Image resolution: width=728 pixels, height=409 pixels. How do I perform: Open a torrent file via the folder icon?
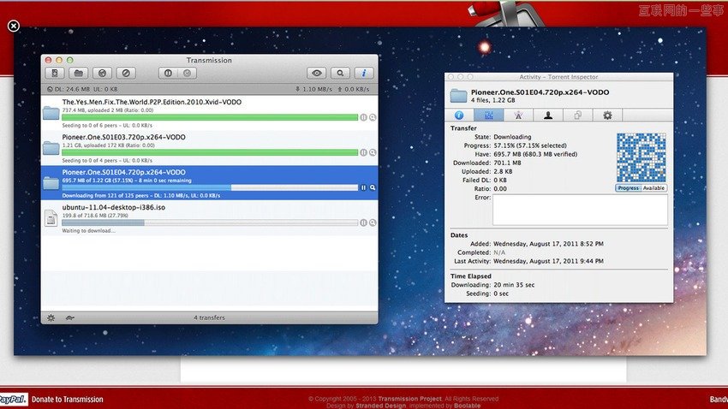pyautogui.click(x=79, y=74)
